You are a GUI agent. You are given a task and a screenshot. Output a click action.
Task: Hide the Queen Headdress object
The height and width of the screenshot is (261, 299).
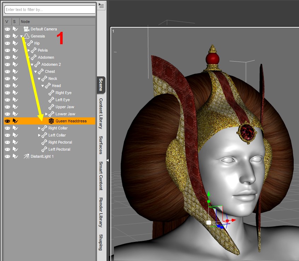pyautogui.click(x=7, y=121)
